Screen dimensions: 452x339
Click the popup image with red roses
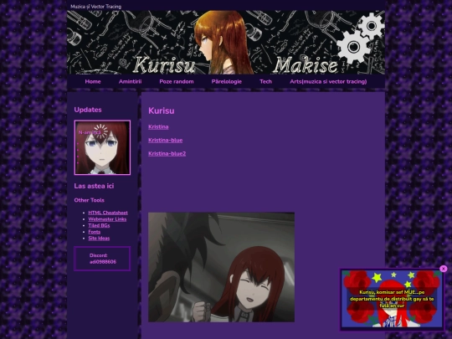pyautogui.click(x=392, y=299)
